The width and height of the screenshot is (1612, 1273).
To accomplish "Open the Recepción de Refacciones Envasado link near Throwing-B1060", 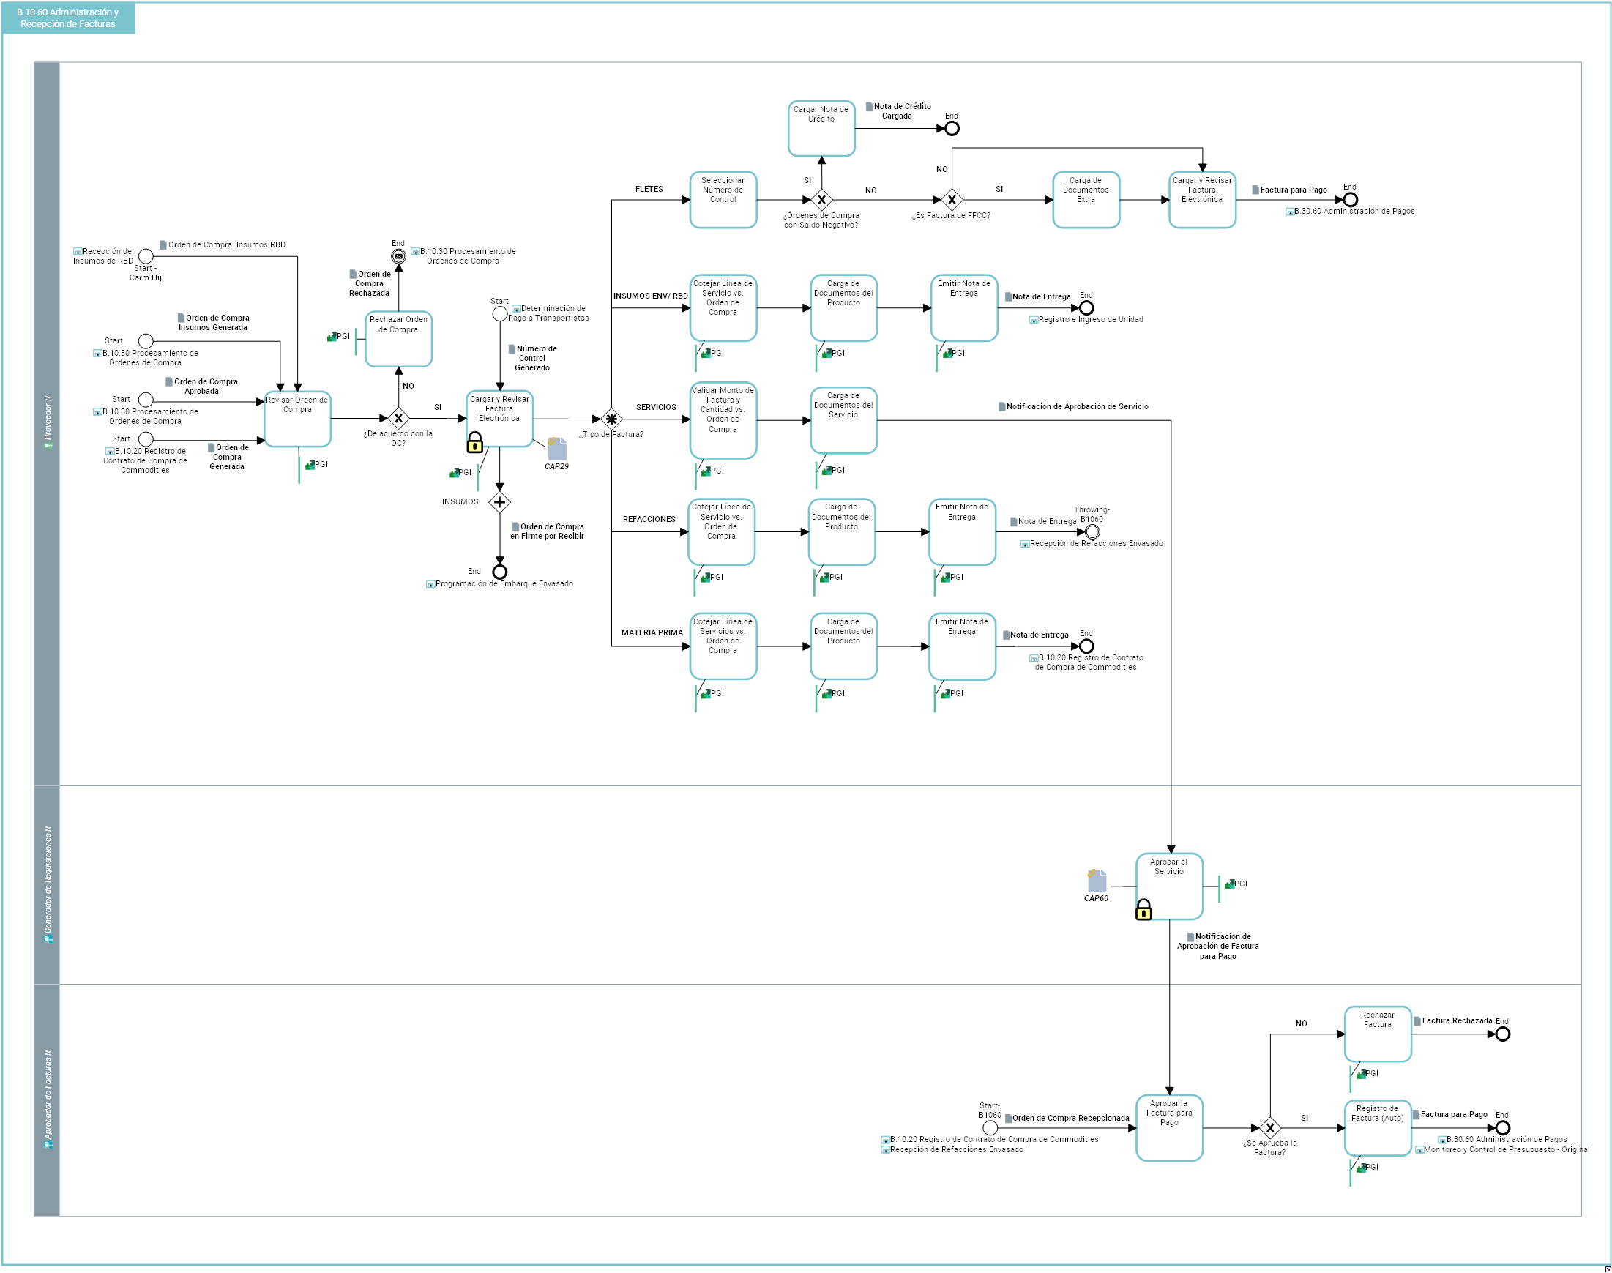I will coord(1092,544).
